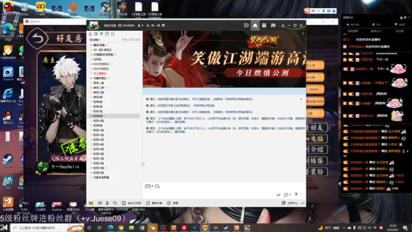This screenshot has width=412, height=232.
Task: Open the bookmark notes icon above channel list
Action: point(107,34)
